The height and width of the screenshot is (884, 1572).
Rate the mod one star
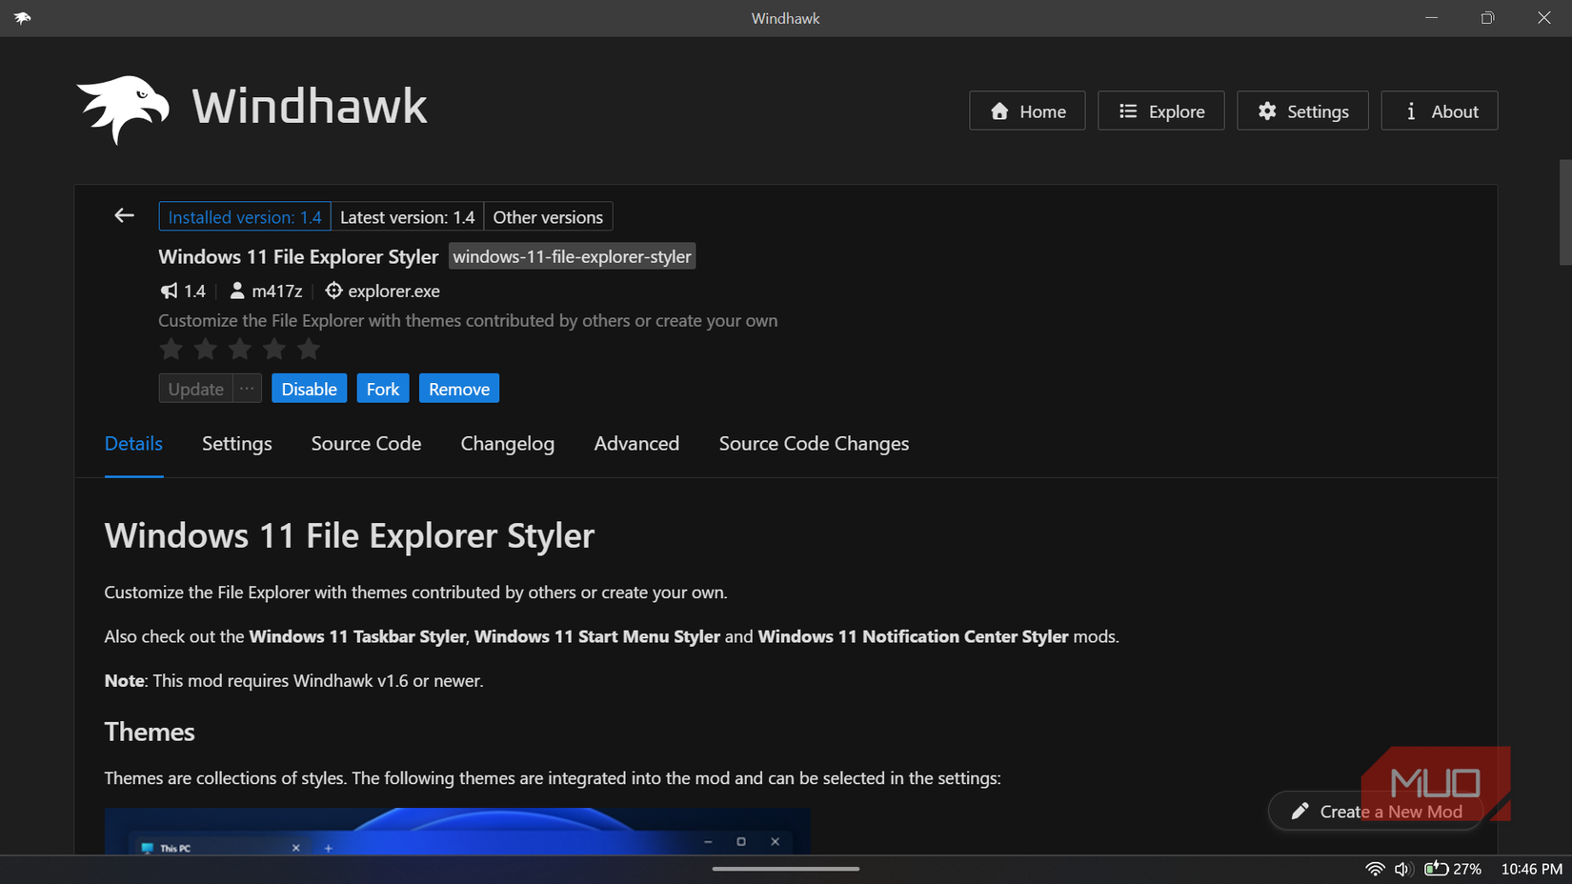pos(171,350)
